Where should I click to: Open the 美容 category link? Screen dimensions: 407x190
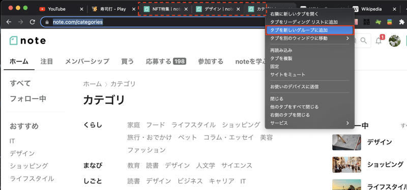(x=266, y=137)
